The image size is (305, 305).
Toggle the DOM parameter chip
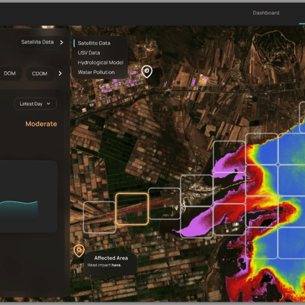point(10,73)
